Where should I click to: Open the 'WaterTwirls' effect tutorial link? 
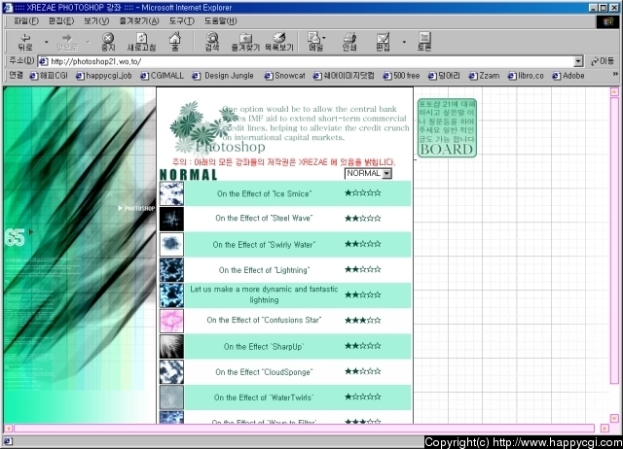click(x=264, y=397)
